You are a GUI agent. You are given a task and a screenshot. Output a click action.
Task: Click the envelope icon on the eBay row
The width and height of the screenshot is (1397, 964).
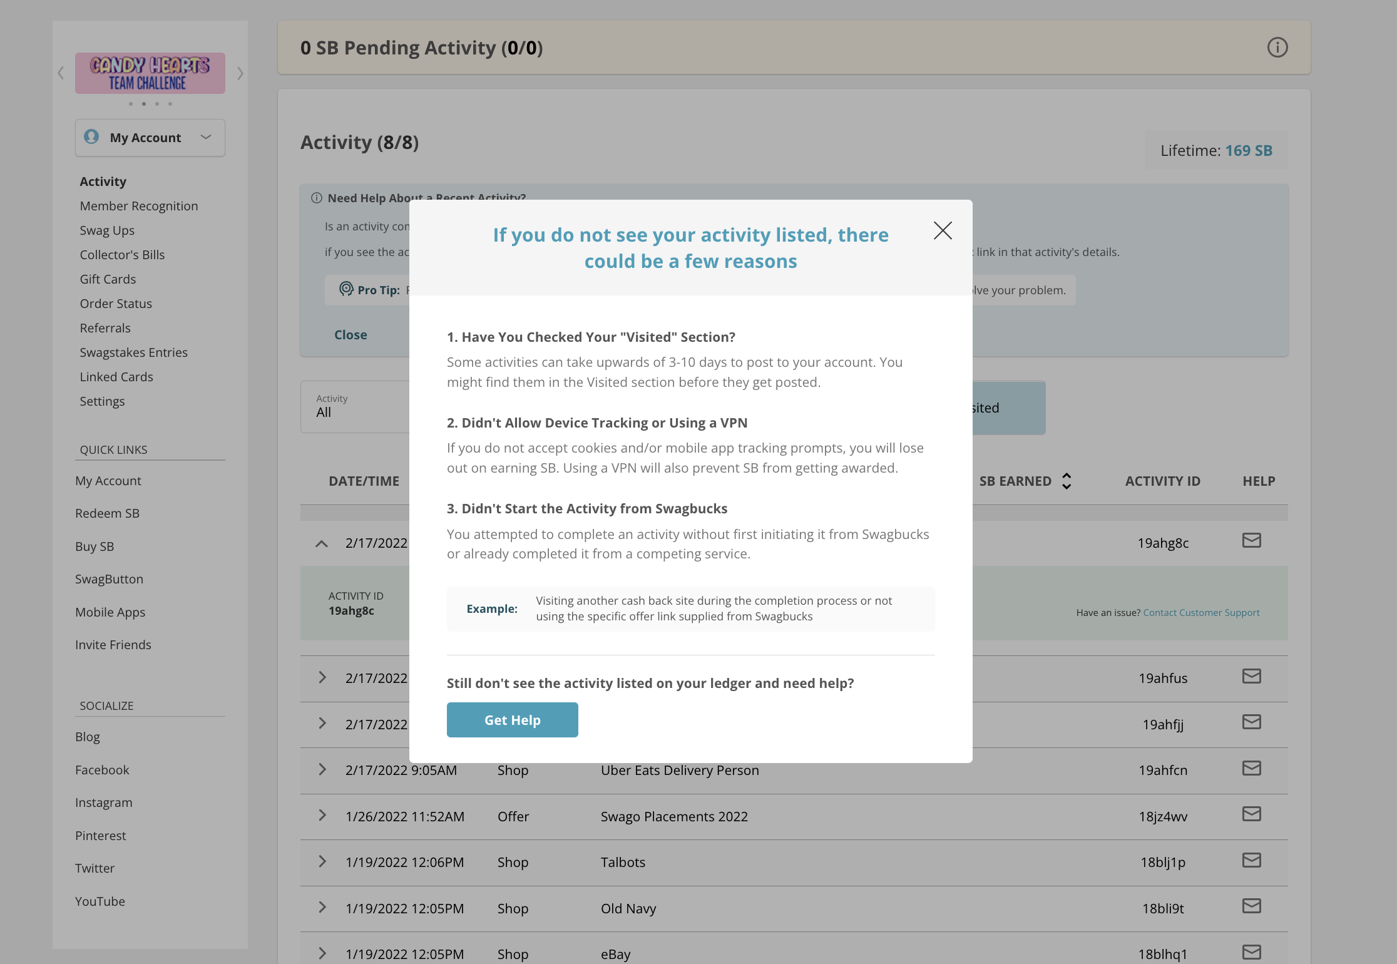click(x=1251, y=951)
